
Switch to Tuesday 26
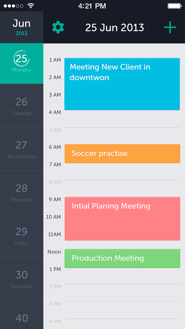tap(22, 106)
